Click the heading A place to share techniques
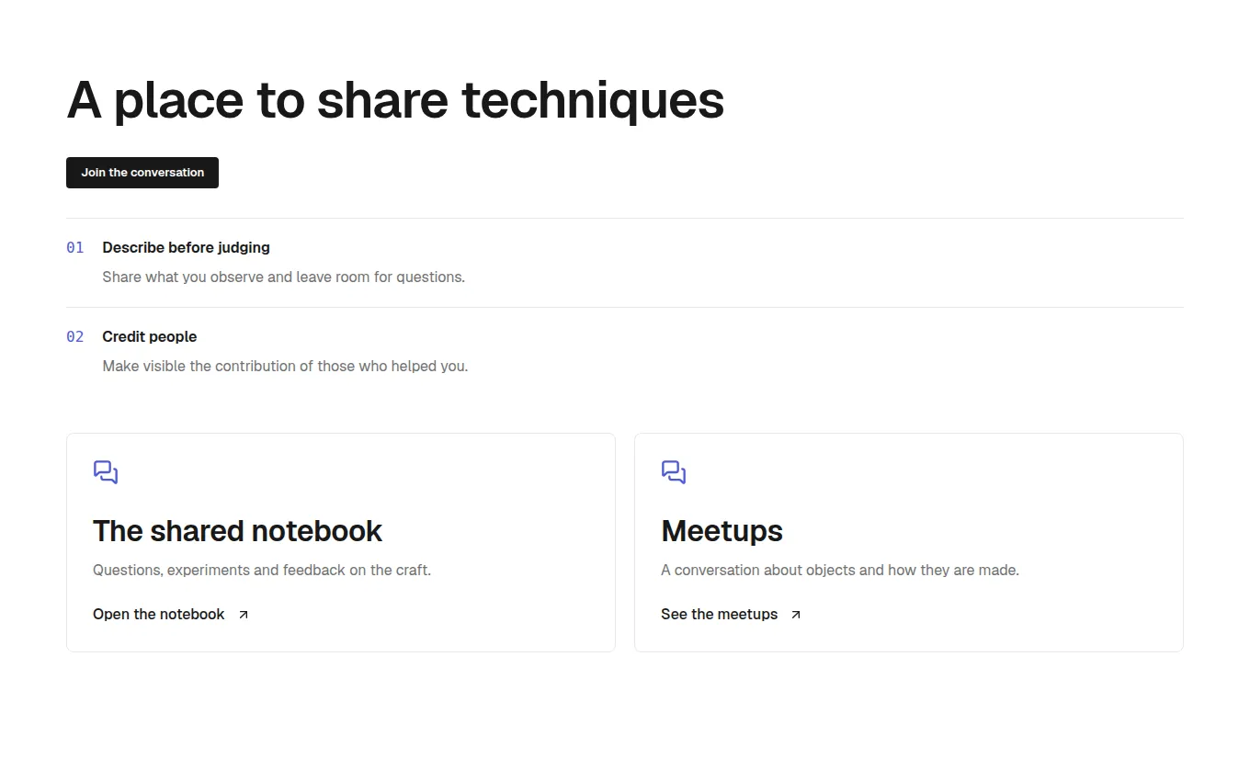This screenshot has height=781, width=1250. [x=395, y=100]
